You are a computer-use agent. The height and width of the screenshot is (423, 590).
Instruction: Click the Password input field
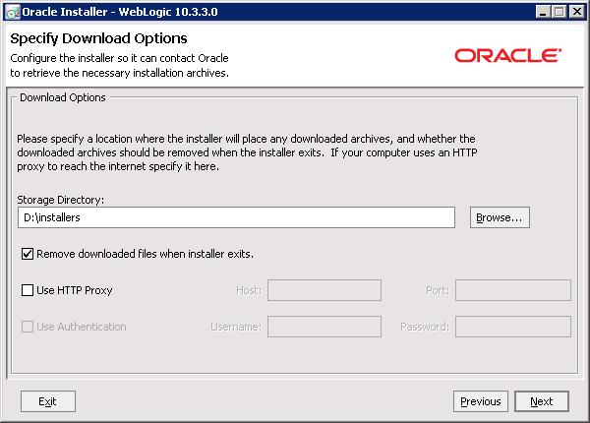click(513, 327)
